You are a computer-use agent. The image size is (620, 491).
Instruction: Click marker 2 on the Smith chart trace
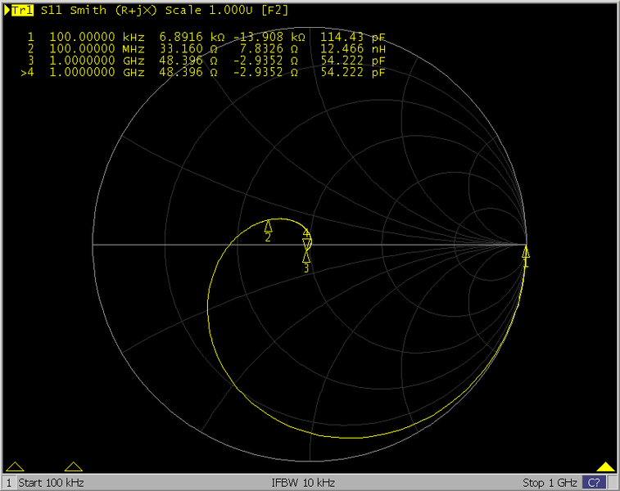(x=268, y=227)
